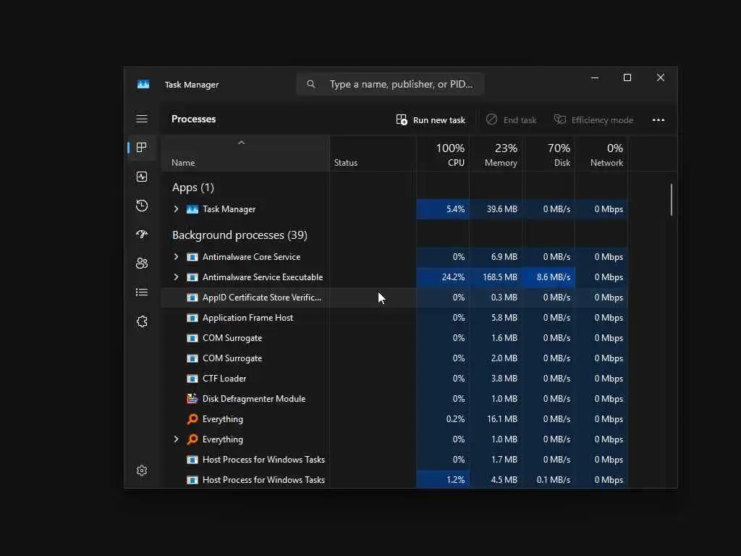Click the Task Manager app logo in title bar
Viewport: 741px width, 556px height.
143,84
